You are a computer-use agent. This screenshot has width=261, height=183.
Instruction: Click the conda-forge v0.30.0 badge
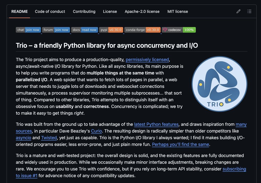tap(142, 30)
